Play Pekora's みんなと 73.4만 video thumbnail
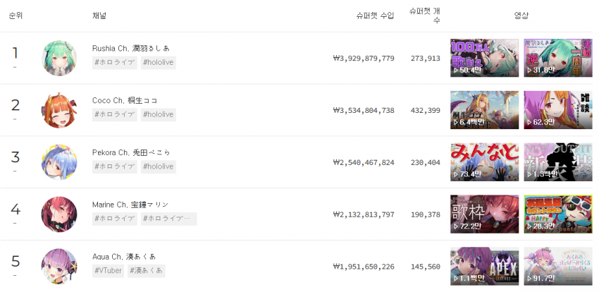599x292 pixels. (x=484, y=162)
